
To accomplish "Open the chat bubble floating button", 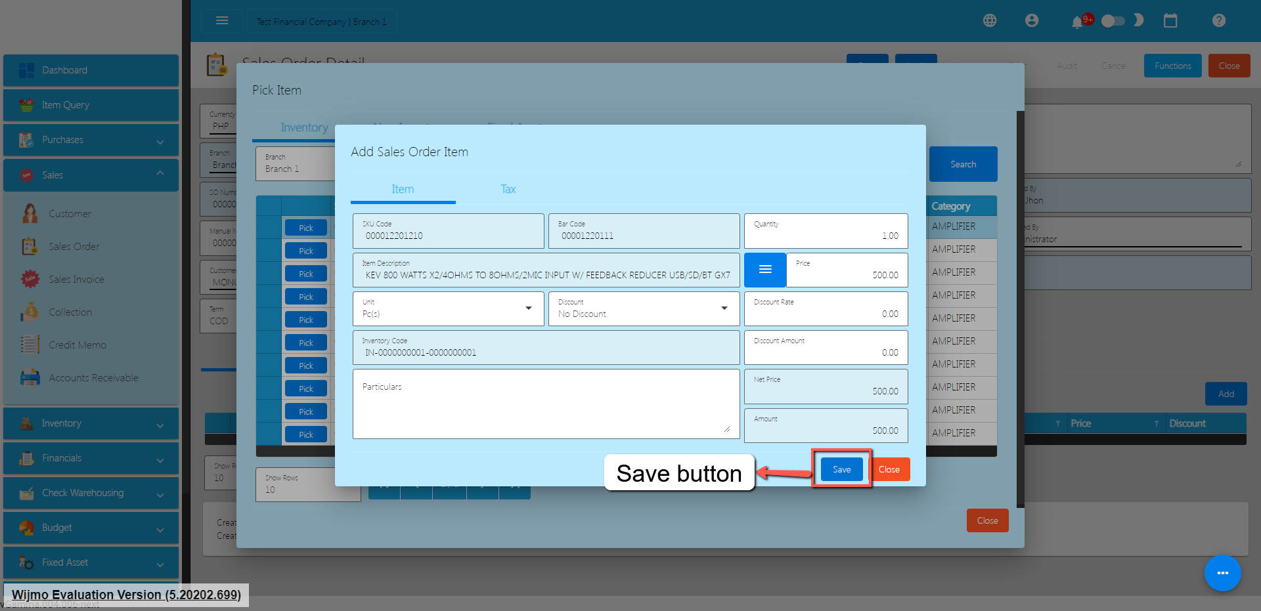I will click(x=1222, y=573).
